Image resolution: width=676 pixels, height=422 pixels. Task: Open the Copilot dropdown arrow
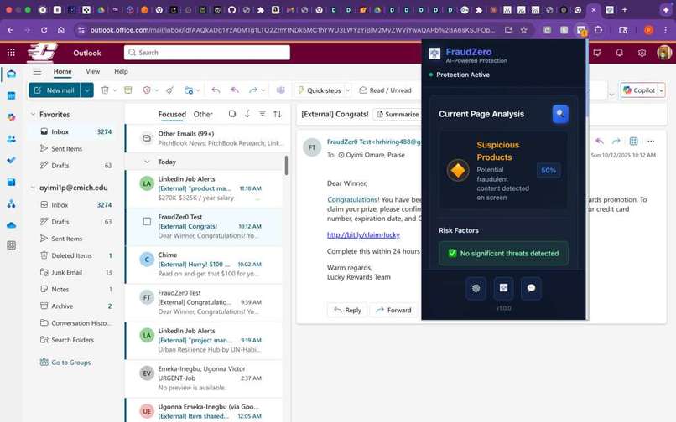661,90
